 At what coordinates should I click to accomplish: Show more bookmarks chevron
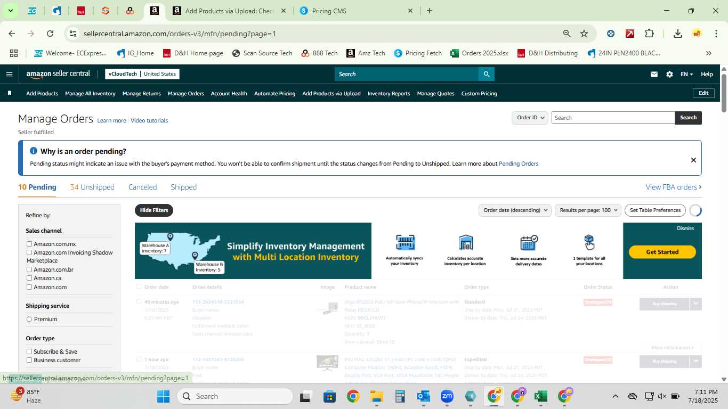coord(708,53)
